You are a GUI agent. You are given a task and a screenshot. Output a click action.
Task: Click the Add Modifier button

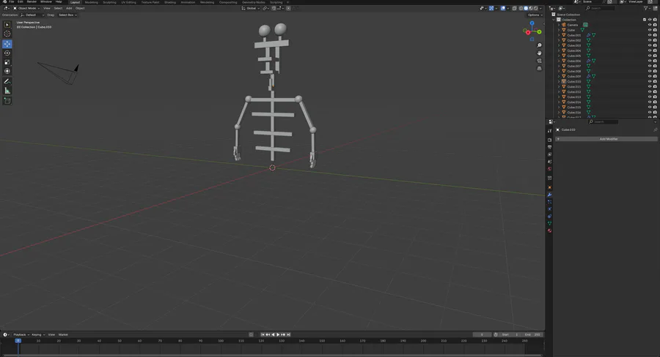[606, 139]
